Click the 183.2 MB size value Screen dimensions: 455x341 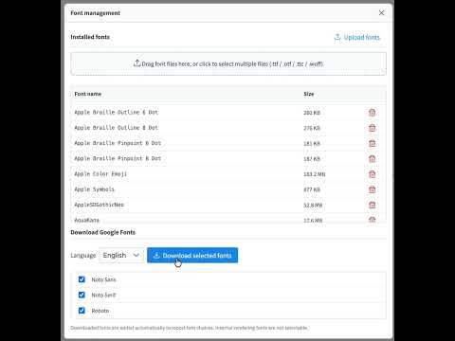315,174
